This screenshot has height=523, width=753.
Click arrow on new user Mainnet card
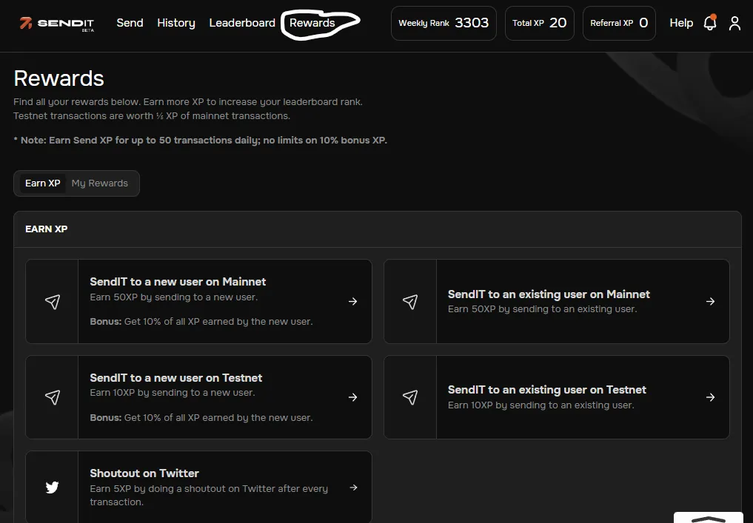click(353, 301)
